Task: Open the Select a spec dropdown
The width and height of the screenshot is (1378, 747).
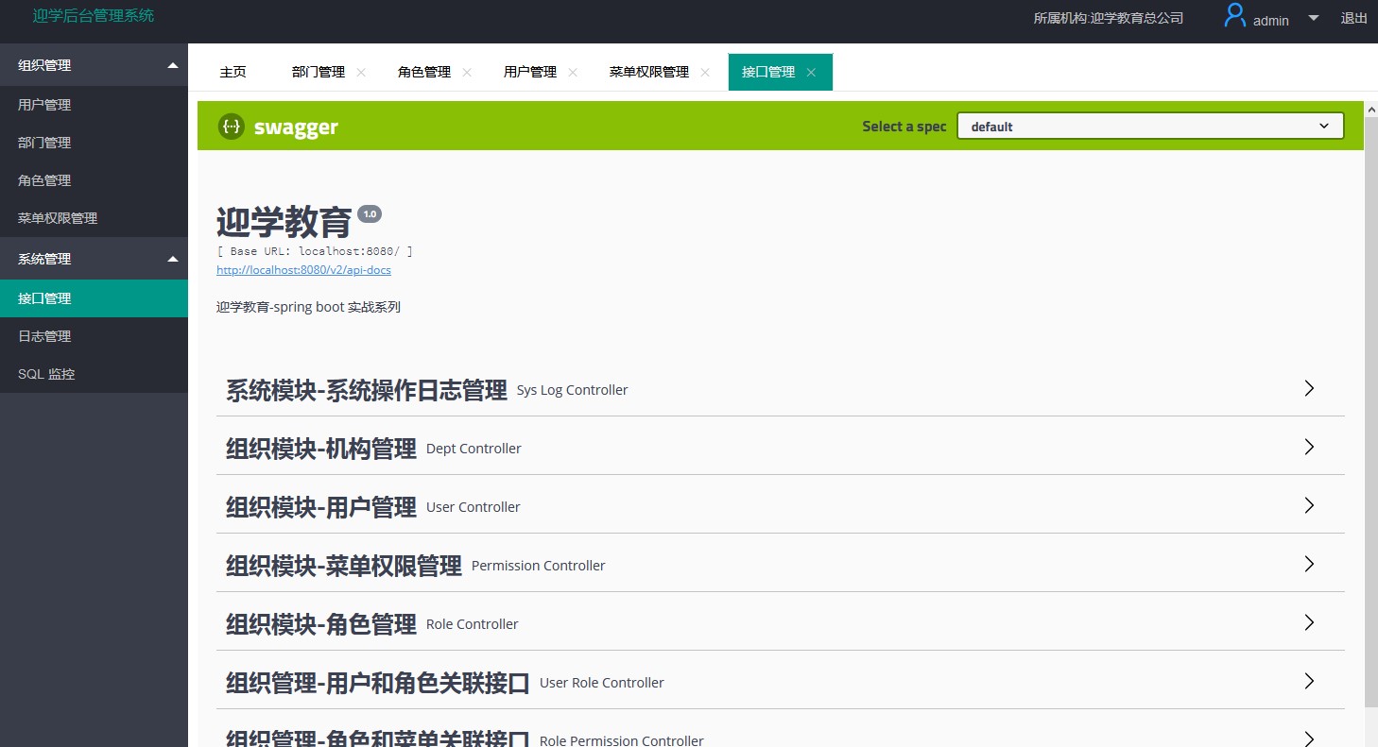Action: pos(1150,127)
